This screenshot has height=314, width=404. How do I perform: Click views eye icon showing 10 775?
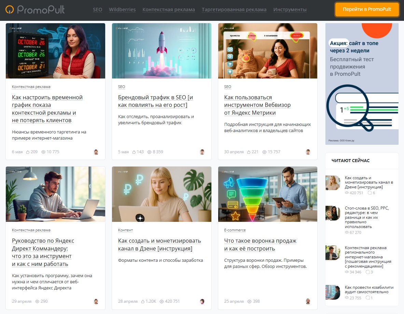point(43,152)
